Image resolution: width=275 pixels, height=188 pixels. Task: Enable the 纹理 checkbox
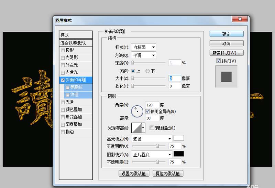(x=67, y=95)
